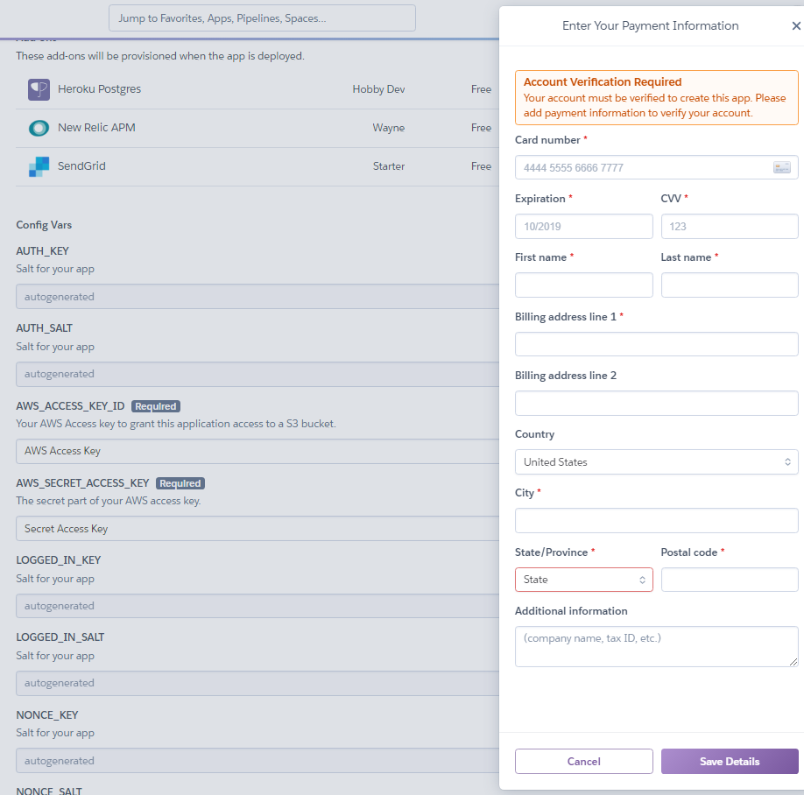Viewport: 804px width, 795px height.
Task: Click the Billing address line 2 field
Action: [656, 403]
